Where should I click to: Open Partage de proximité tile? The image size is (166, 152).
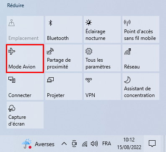[x=64, y=58]
